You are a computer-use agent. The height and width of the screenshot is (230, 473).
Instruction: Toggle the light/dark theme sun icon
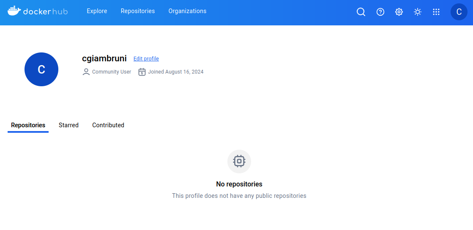(x=418, y=12)
